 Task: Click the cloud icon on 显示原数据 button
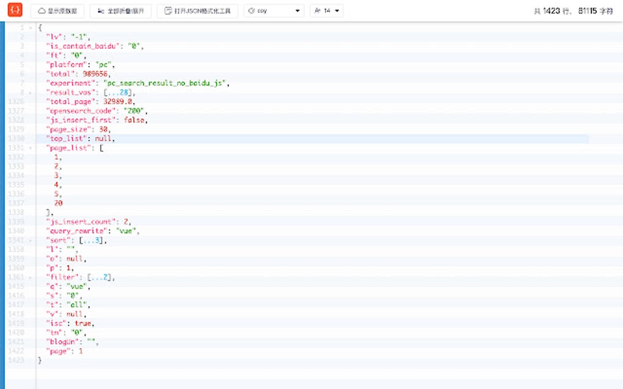tap(40, 10)
